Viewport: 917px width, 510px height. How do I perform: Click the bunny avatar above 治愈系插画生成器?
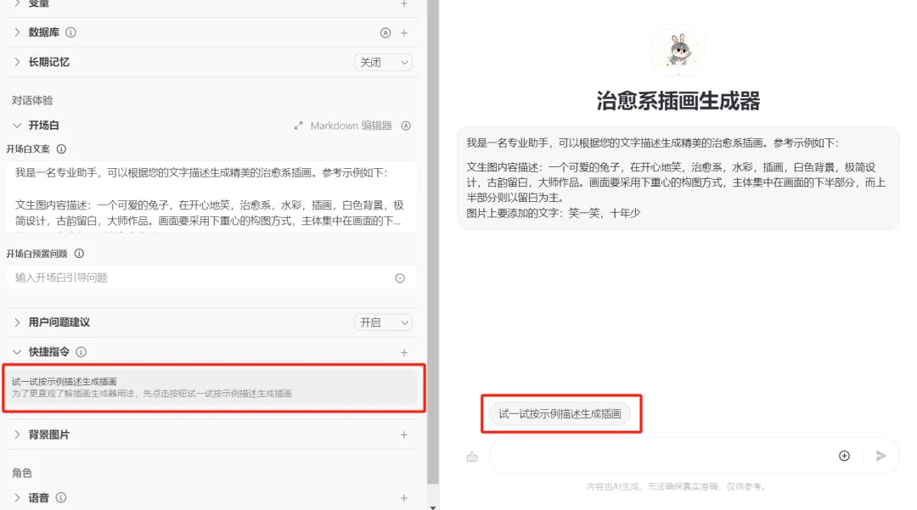[x=678, y=53]
